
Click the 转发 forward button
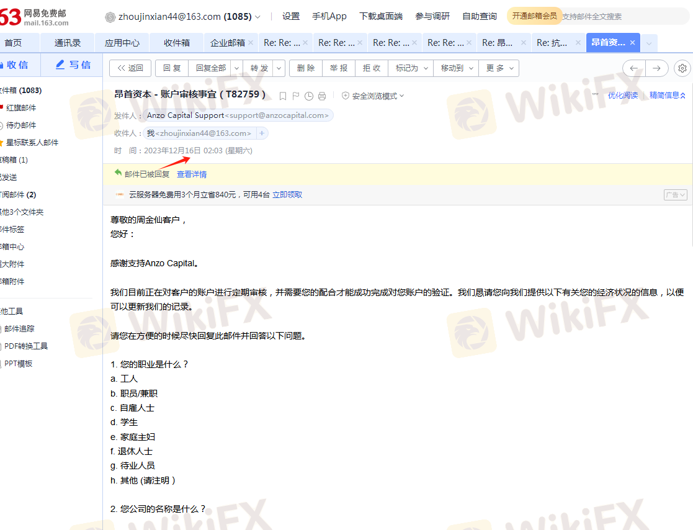click(259, 68)
